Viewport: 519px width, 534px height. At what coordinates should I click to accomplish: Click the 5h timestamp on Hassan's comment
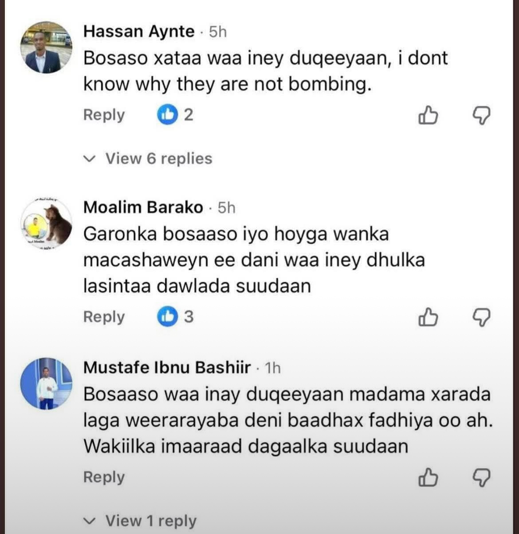pos(218,32)
